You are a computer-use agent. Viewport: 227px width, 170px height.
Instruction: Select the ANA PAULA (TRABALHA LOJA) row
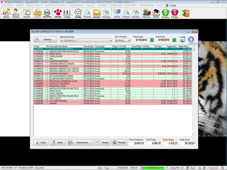pos(113,81)
